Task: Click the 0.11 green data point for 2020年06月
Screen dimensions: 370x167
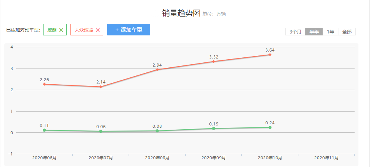Action: point(44,130)
